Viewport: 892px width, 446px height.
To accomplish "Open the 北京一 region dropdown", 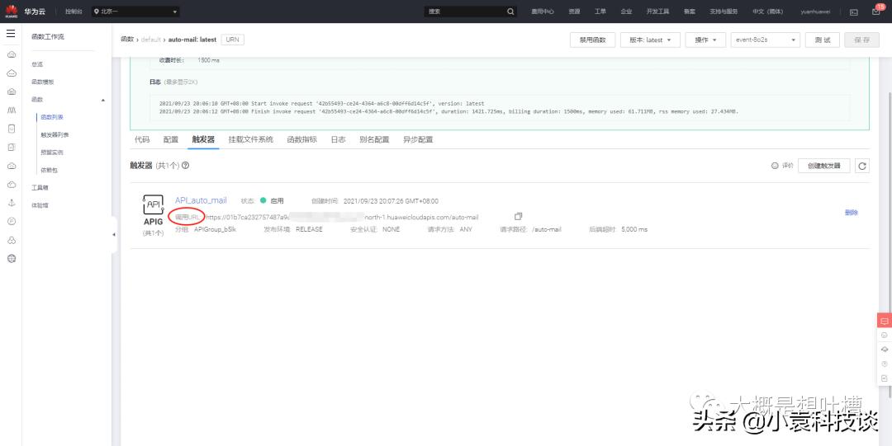I will coord(136,12).
